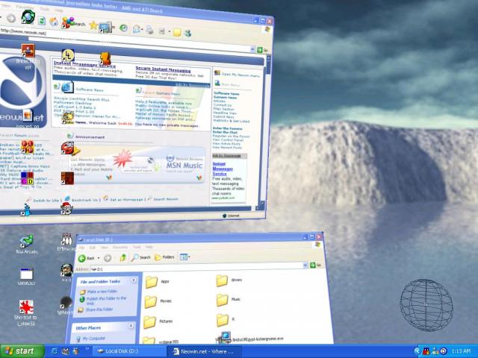This screenshot has width=478, height=358.
Task: Click the Print icon in the browser toolbar
Action: tap(149, 30)
